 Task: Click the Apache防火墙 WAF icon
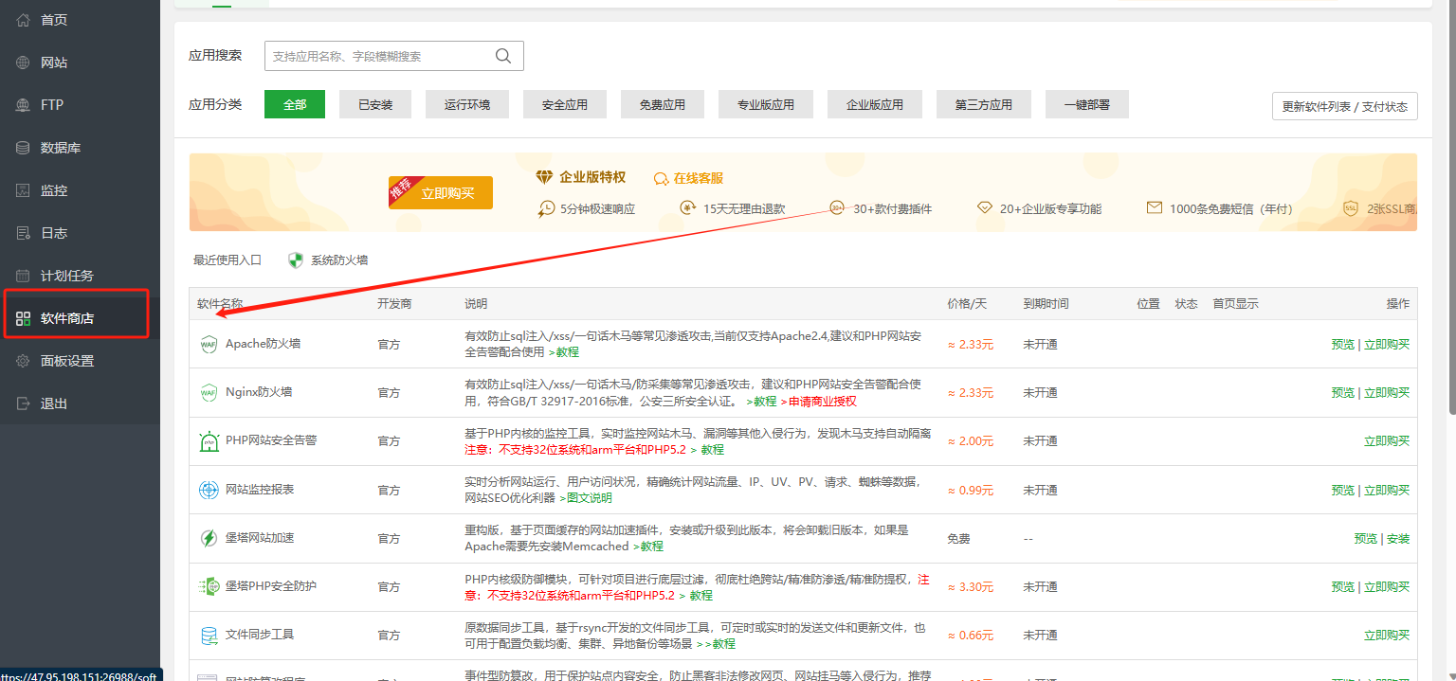pyautogui.click(x=209, y=344)
